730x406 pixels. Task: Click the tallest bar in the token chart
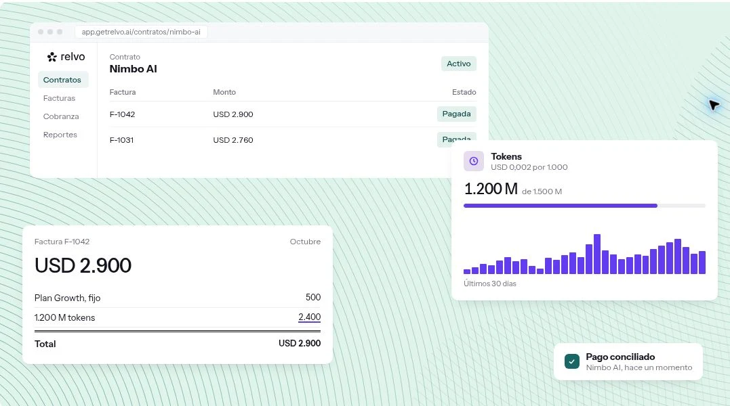click(597, 254)
